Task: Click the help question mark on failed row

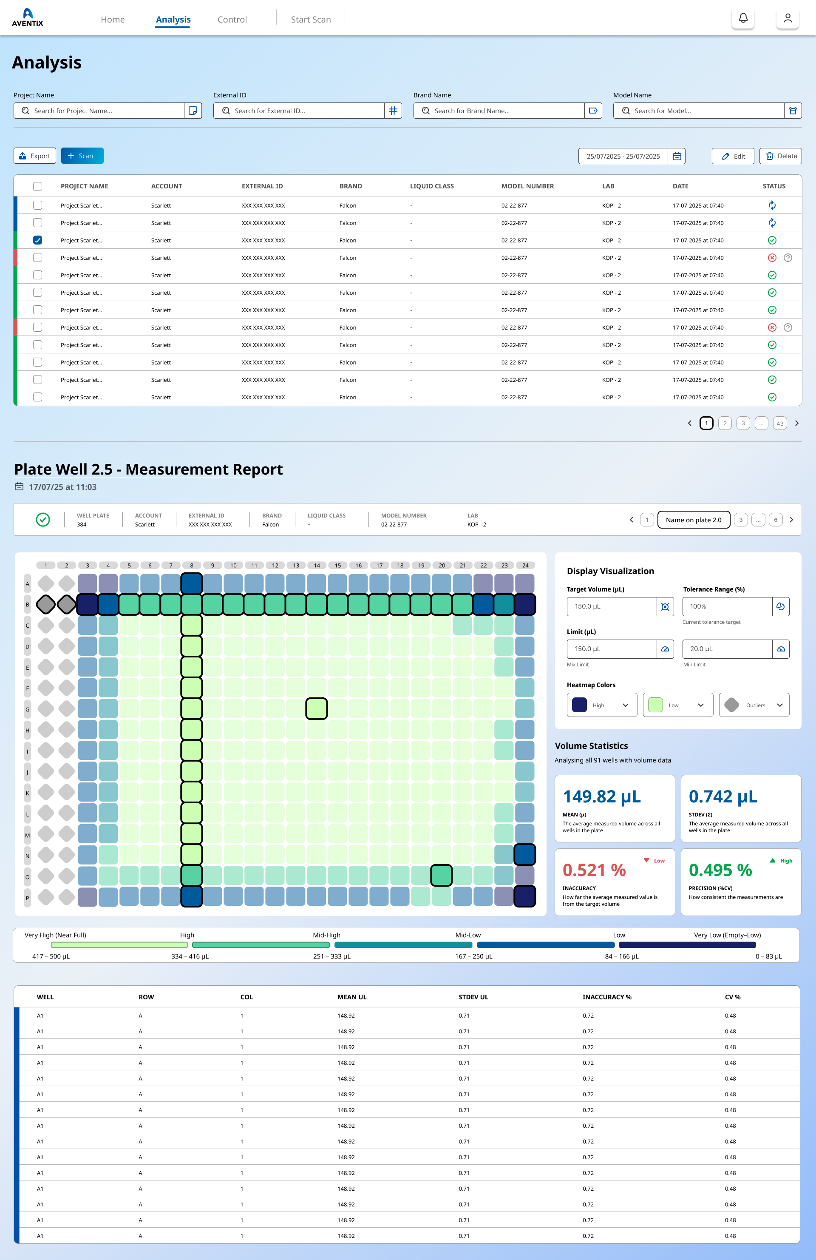Action: point(788,258)
